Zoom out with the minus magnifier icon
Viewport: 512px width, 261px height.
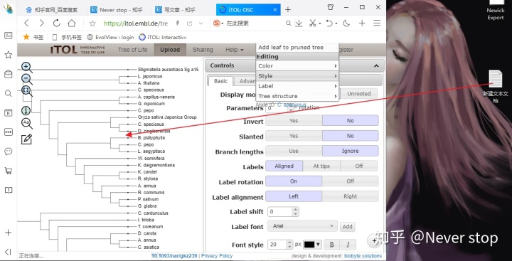tap(27, 80)
